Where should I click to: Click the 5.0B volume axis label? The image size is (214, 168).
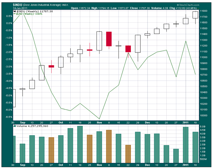203,127
